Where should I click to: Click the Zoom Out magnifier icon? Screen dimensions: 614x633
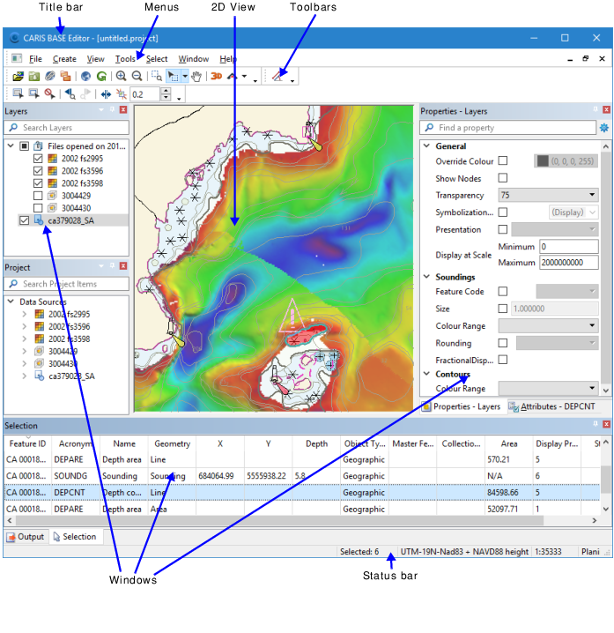(137, 77)
